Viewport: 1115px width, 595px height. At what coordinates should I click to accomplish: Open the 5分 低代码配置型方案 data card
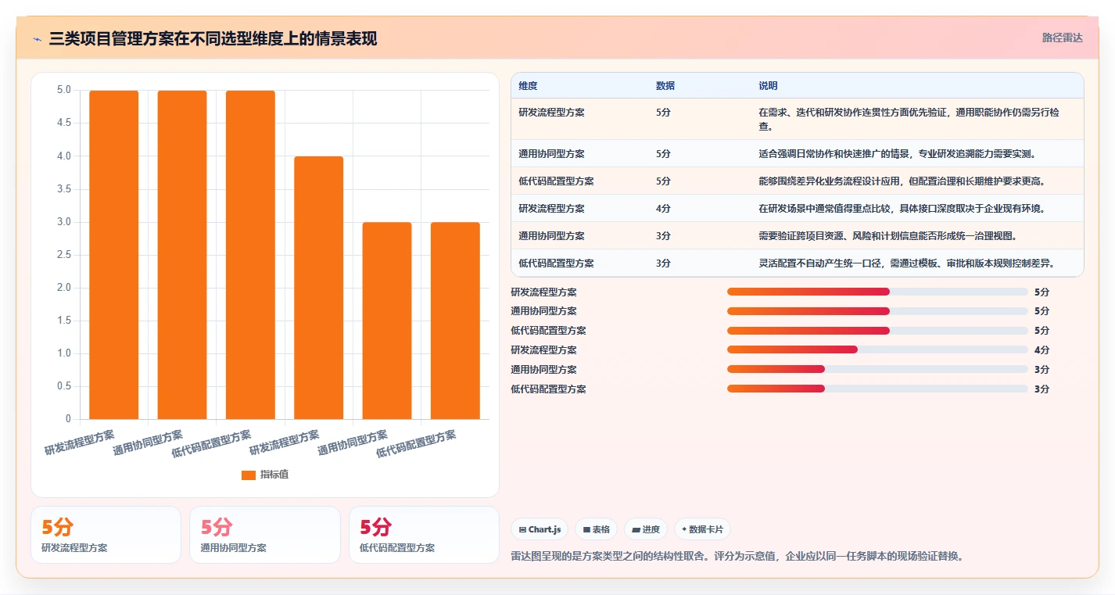(x=424, y=535)
